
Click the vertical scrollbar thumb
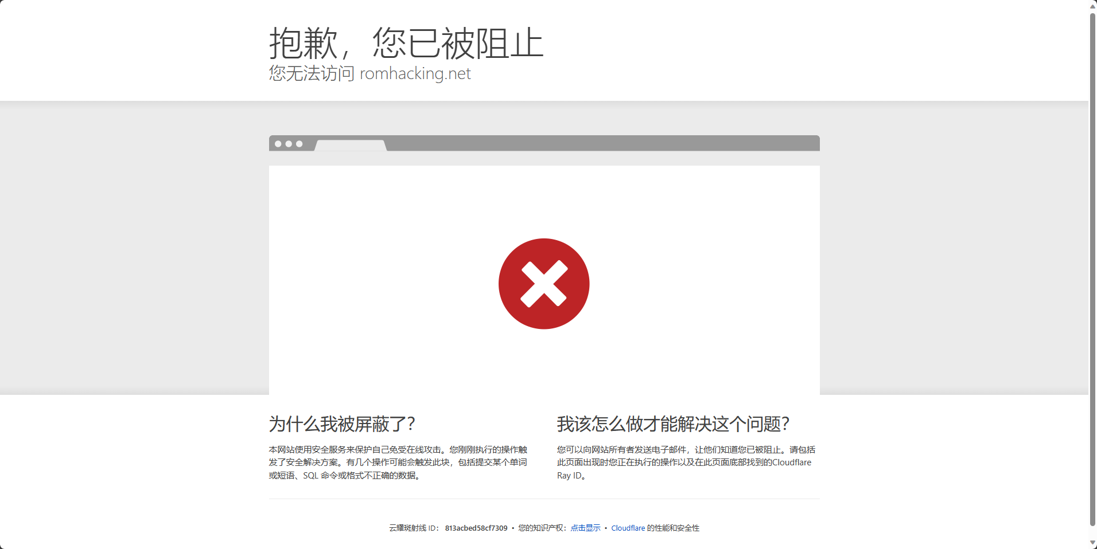(x=1092, y=268)
